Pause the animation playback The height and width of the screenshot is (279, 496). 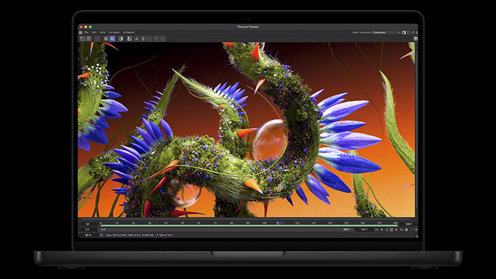coord(391,229)
